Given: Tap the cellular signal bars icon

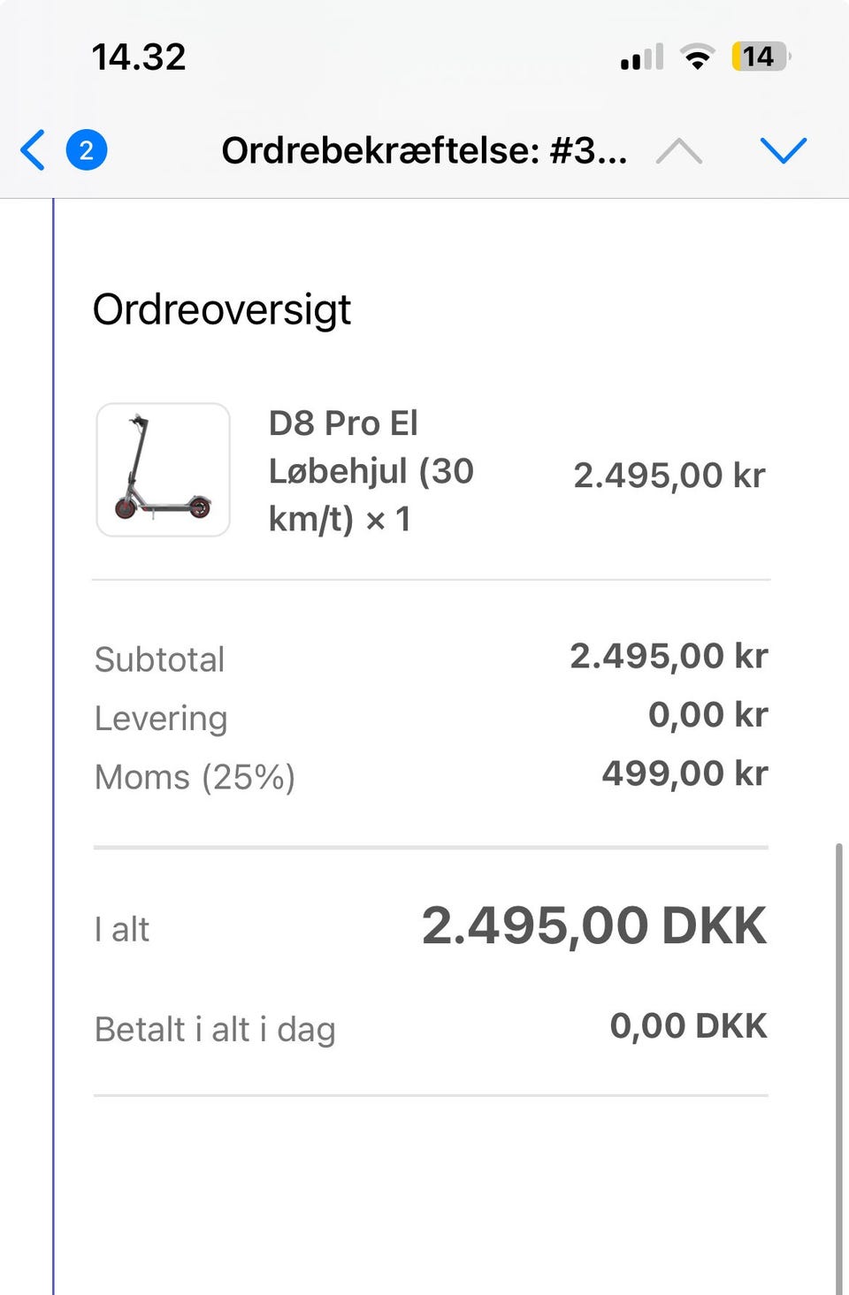Looking at the screenshot, I should click(642, 58).
